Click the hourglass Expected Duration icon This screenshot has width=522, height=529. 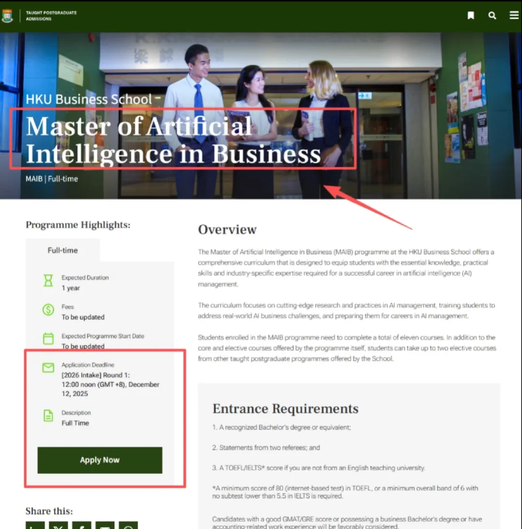click(x=48, y=281)
